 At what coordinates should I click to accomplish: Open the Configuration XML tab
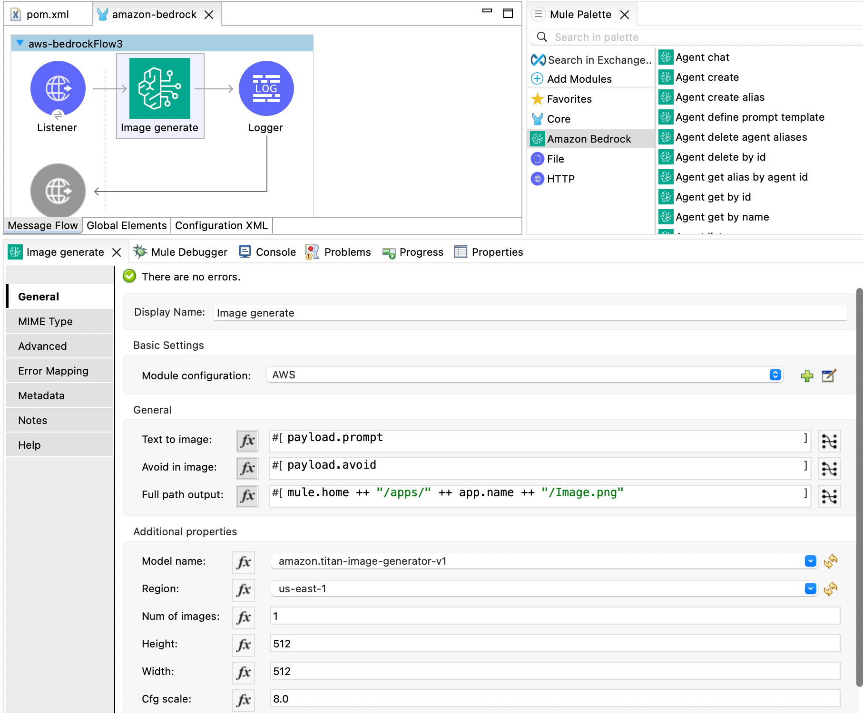221,225
